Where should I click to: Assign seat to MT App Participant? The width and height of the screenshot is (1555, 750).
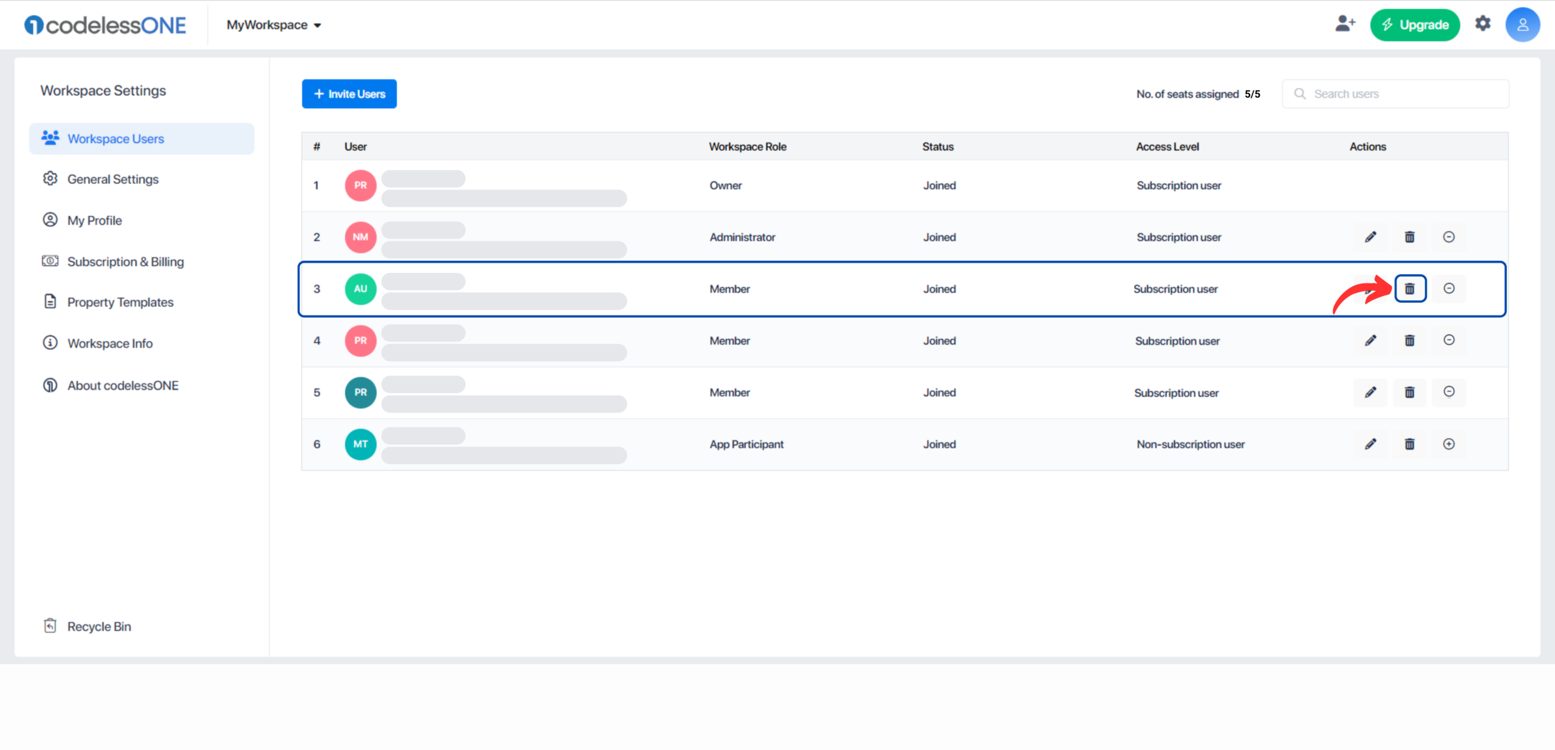click(x=1449, y=444)
